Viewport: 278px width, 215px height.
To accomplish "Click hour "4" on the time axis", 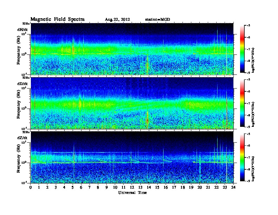I will (x=64, y=187).
